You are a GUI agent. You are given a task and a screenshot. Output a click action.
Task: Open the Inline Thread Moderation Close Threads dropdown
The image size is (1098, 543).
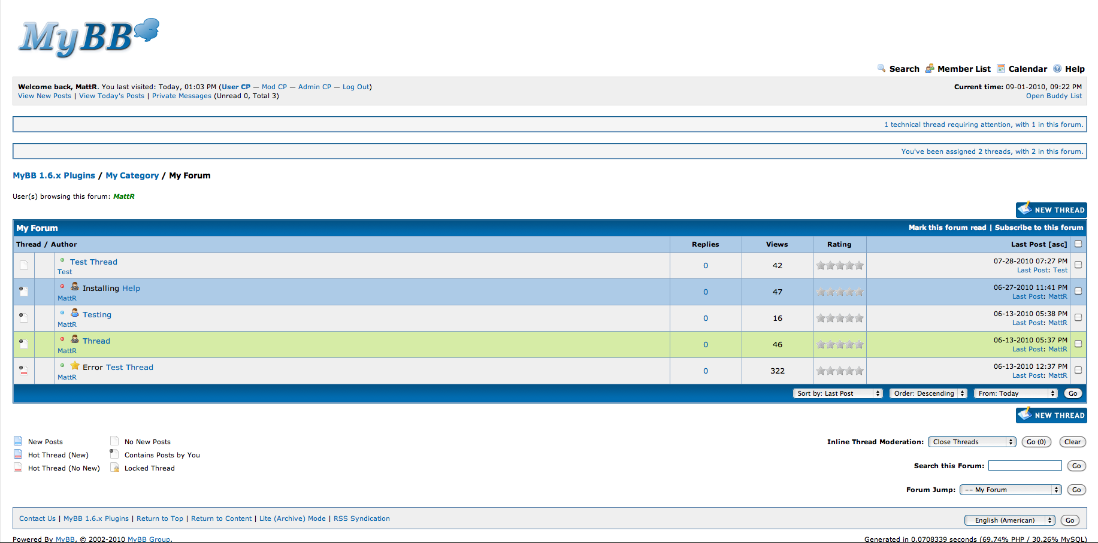coord(972,442)
